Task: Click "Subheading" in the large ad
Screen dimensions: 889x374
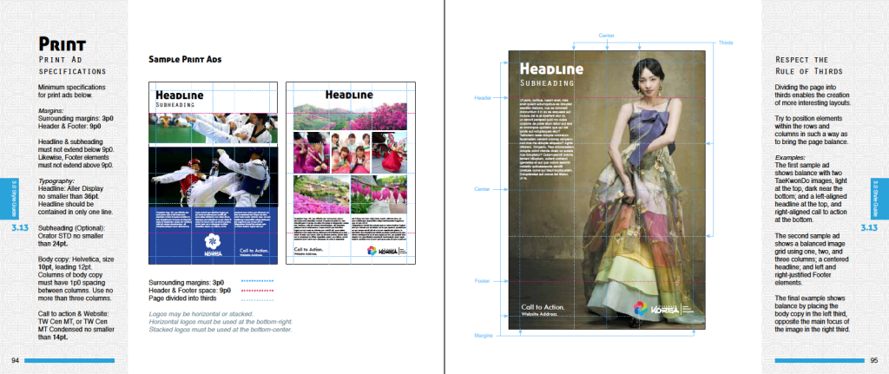Action: [547, 83]
